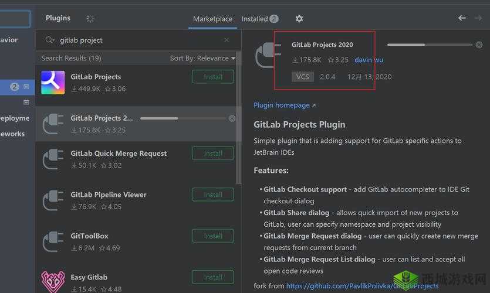The image size is (490, 293).
Task: Open the PavlikPolivka GitHub fork link
Action: 362,286
